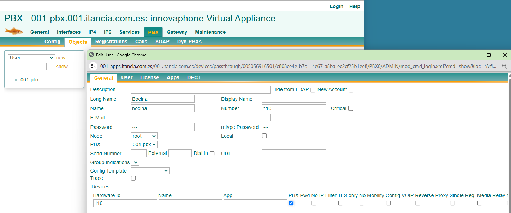Tick the Critical checkbox

(x=351, y=108)
